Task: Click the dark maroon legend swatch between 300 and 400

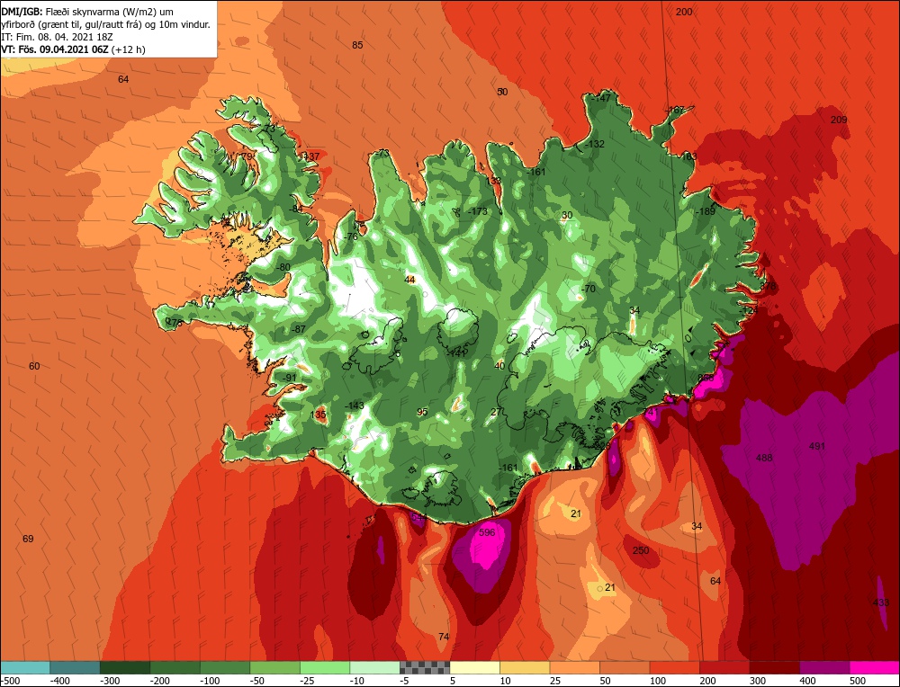Action: (775, 667)
